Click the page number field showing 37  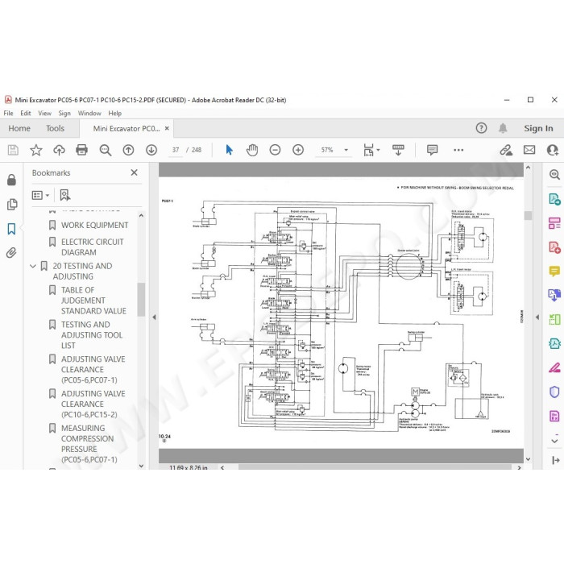[x=176, y=150]
